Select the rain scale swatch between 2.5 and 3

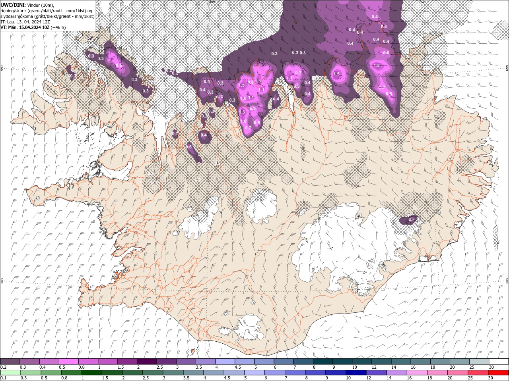[x=153, y=373]
